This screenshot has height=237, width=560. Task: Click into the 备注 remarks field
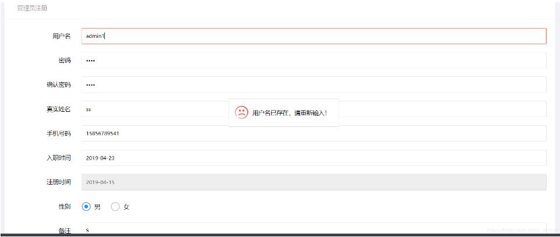[314, 229]
